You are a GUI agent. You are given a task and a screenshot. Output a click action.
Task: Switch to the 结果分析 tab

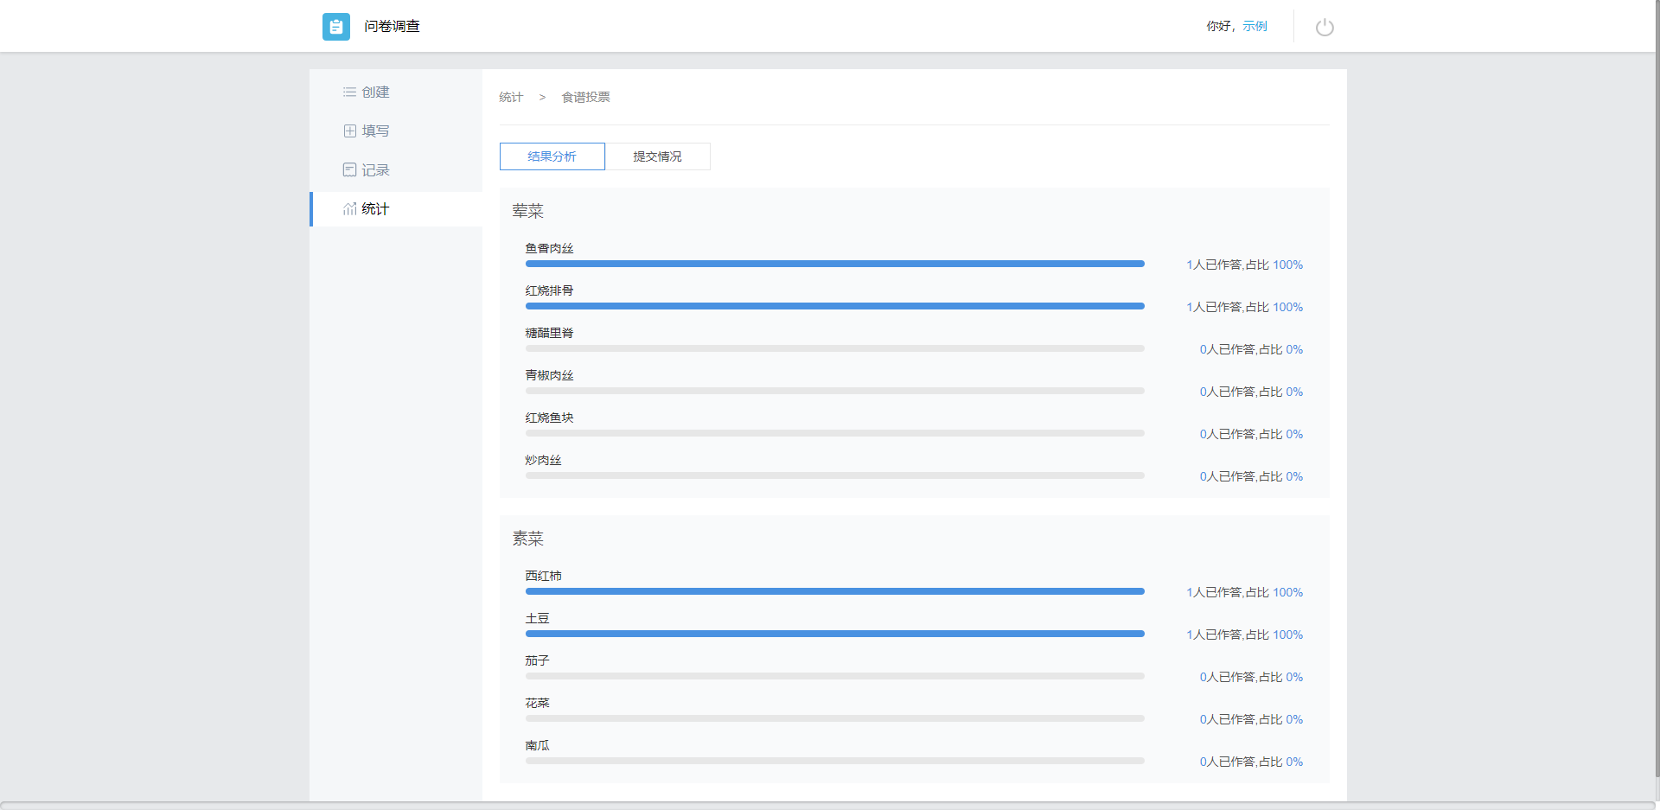552,156
